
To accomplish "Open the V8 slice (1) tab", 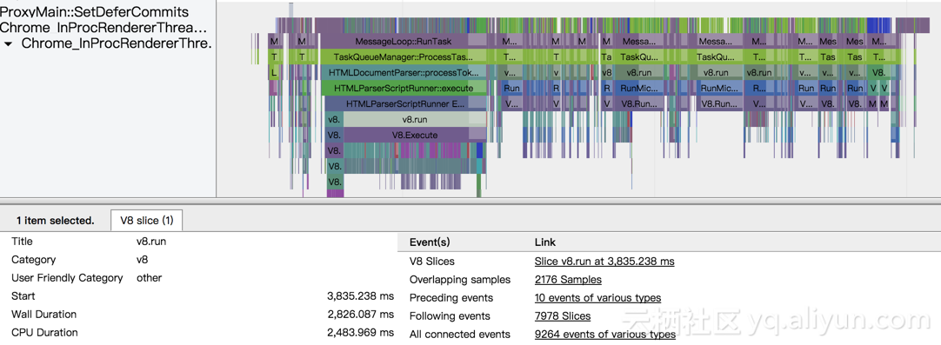I will pyautogui.click(x=147, y=220).
